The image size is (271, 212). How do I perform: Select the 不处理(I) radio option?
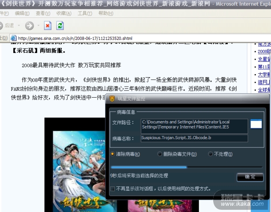(x=221, y=154)
